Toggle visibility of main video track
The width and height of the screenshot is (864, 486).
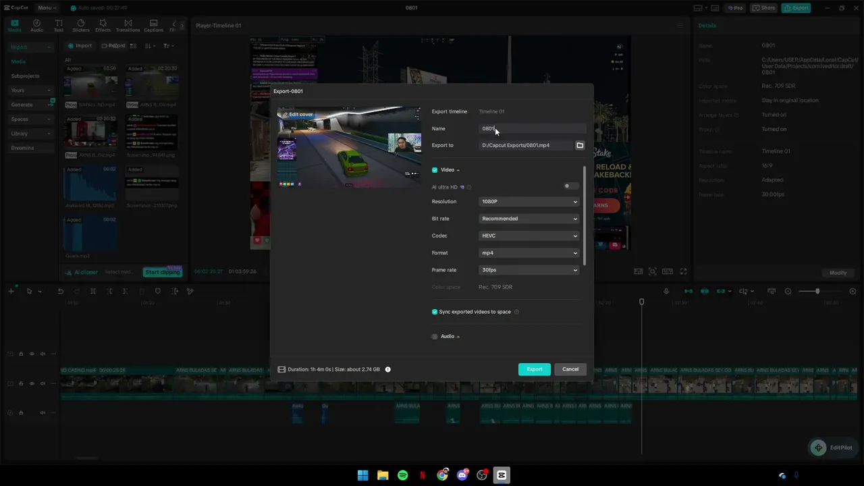(32, 383)
